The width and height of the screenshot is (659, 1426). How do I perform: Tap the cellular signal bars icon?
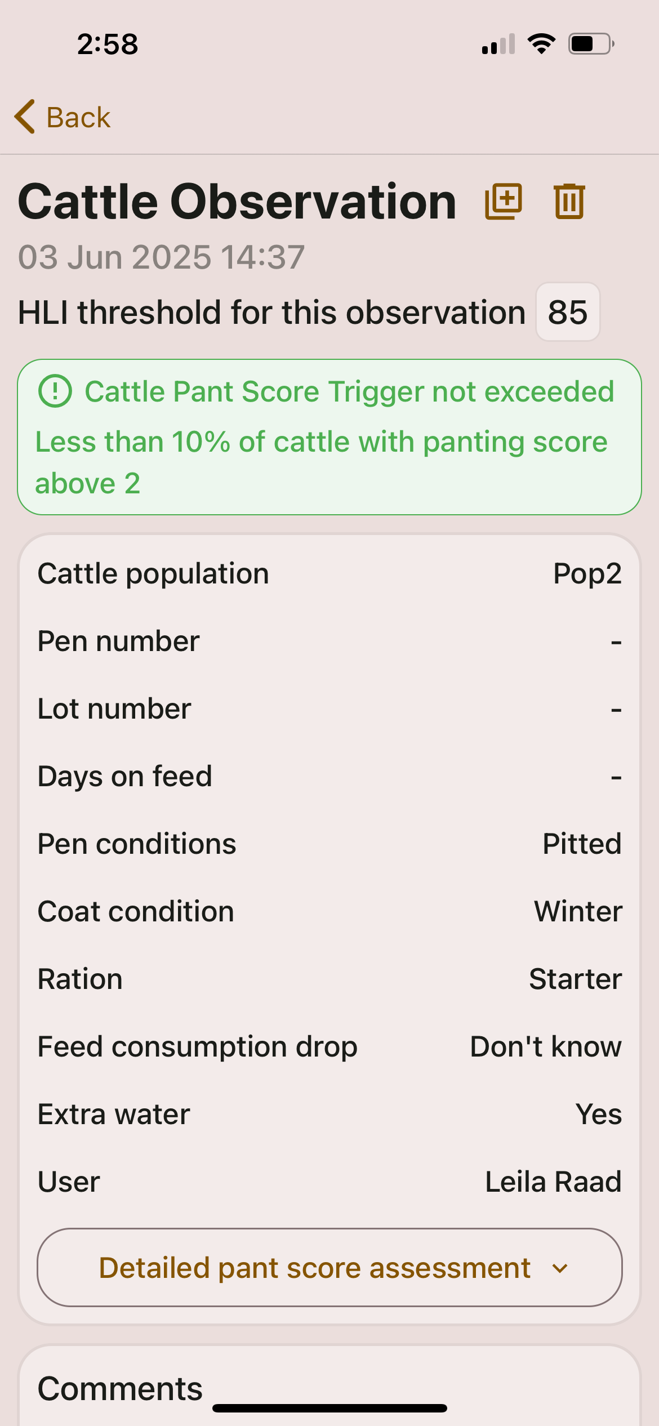coord(498,44)
